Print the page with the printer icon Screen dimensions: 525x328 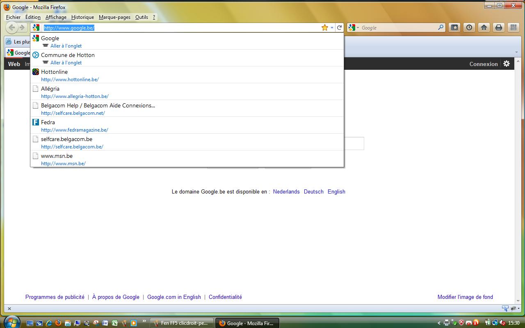499,27
